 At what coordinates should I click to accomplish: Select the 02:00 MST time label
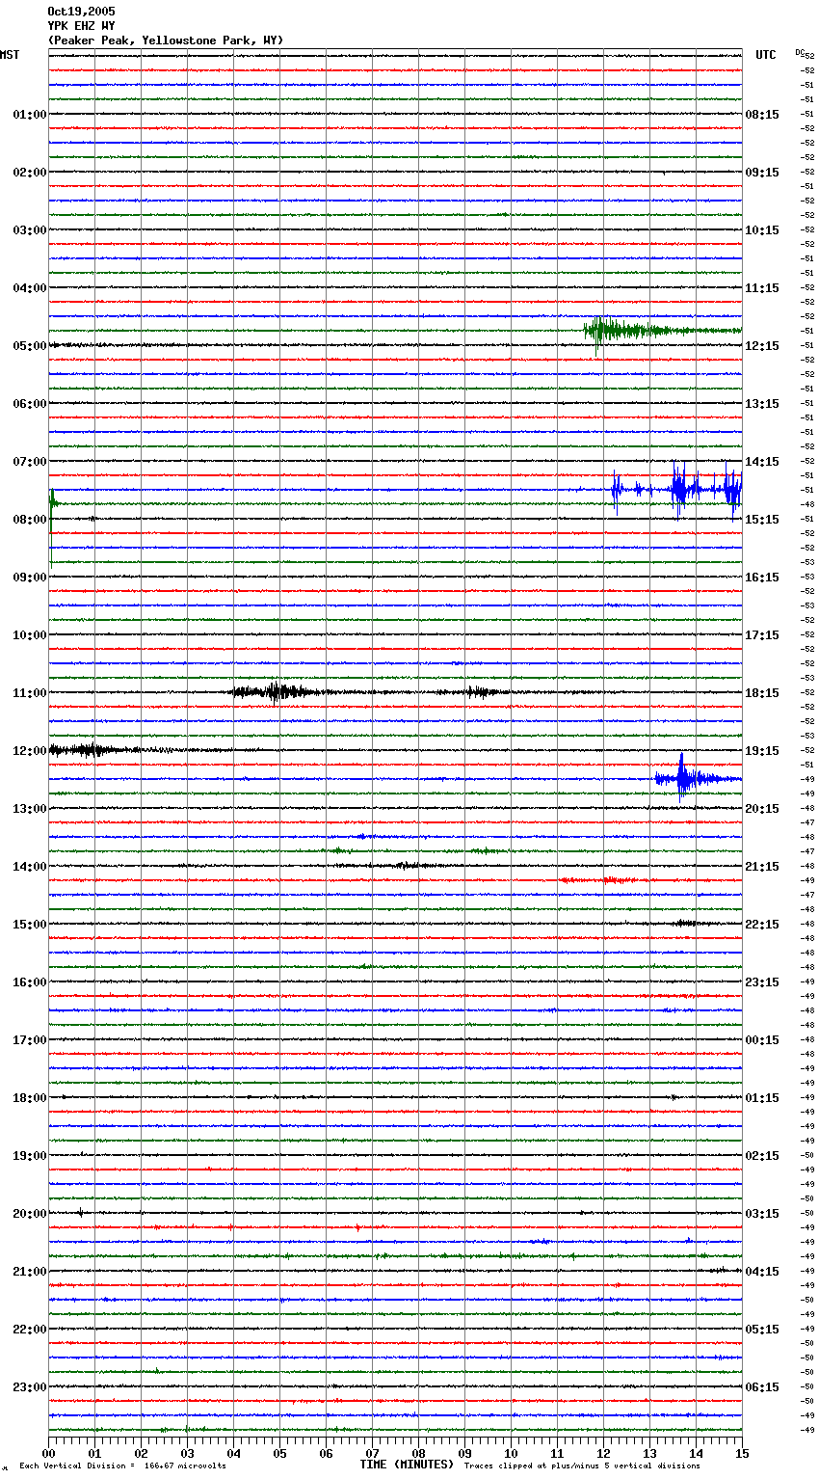coord(30,173)
